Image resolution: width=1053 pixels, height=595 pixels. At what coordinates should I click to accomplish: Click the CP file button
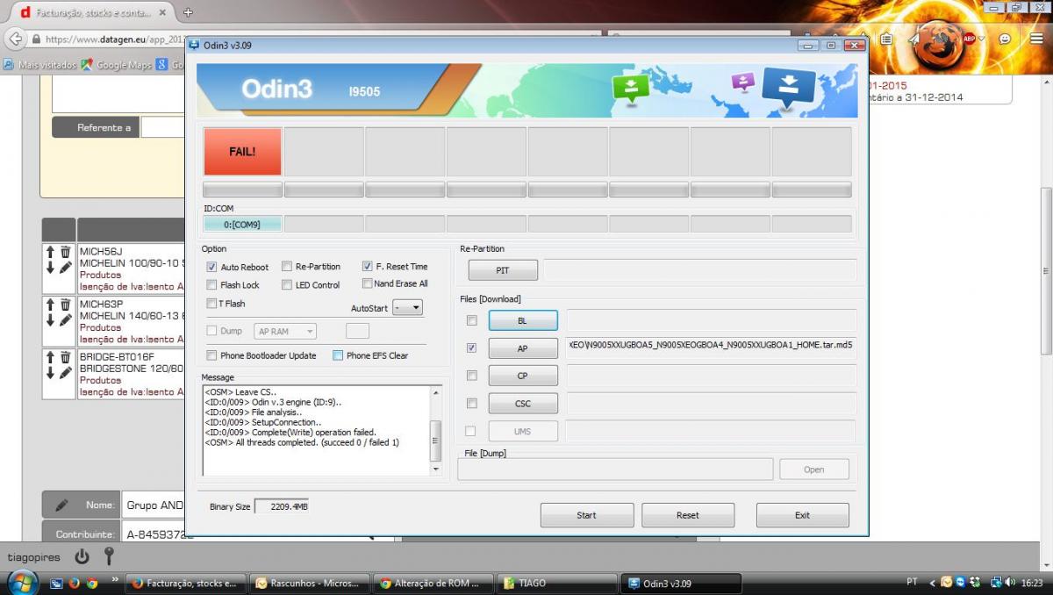point(523,376)
